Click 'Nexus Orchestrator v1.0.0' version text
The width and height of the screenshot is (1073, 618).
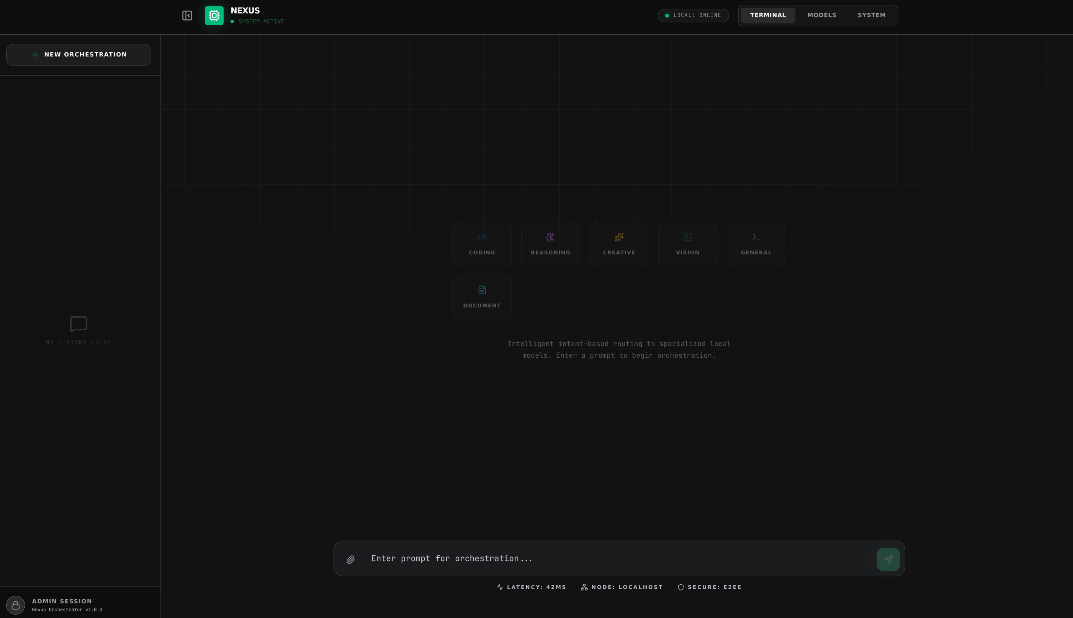click(67, 610)
